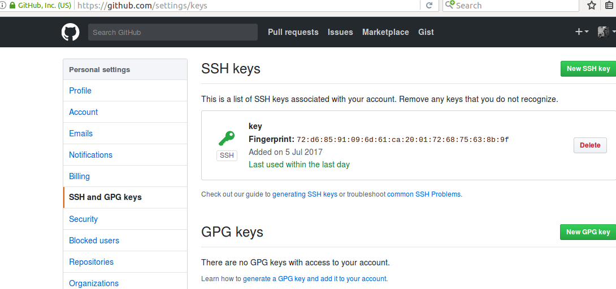Bookmark this page with the star icon
616x289 pixels.
tap(592, 6)
